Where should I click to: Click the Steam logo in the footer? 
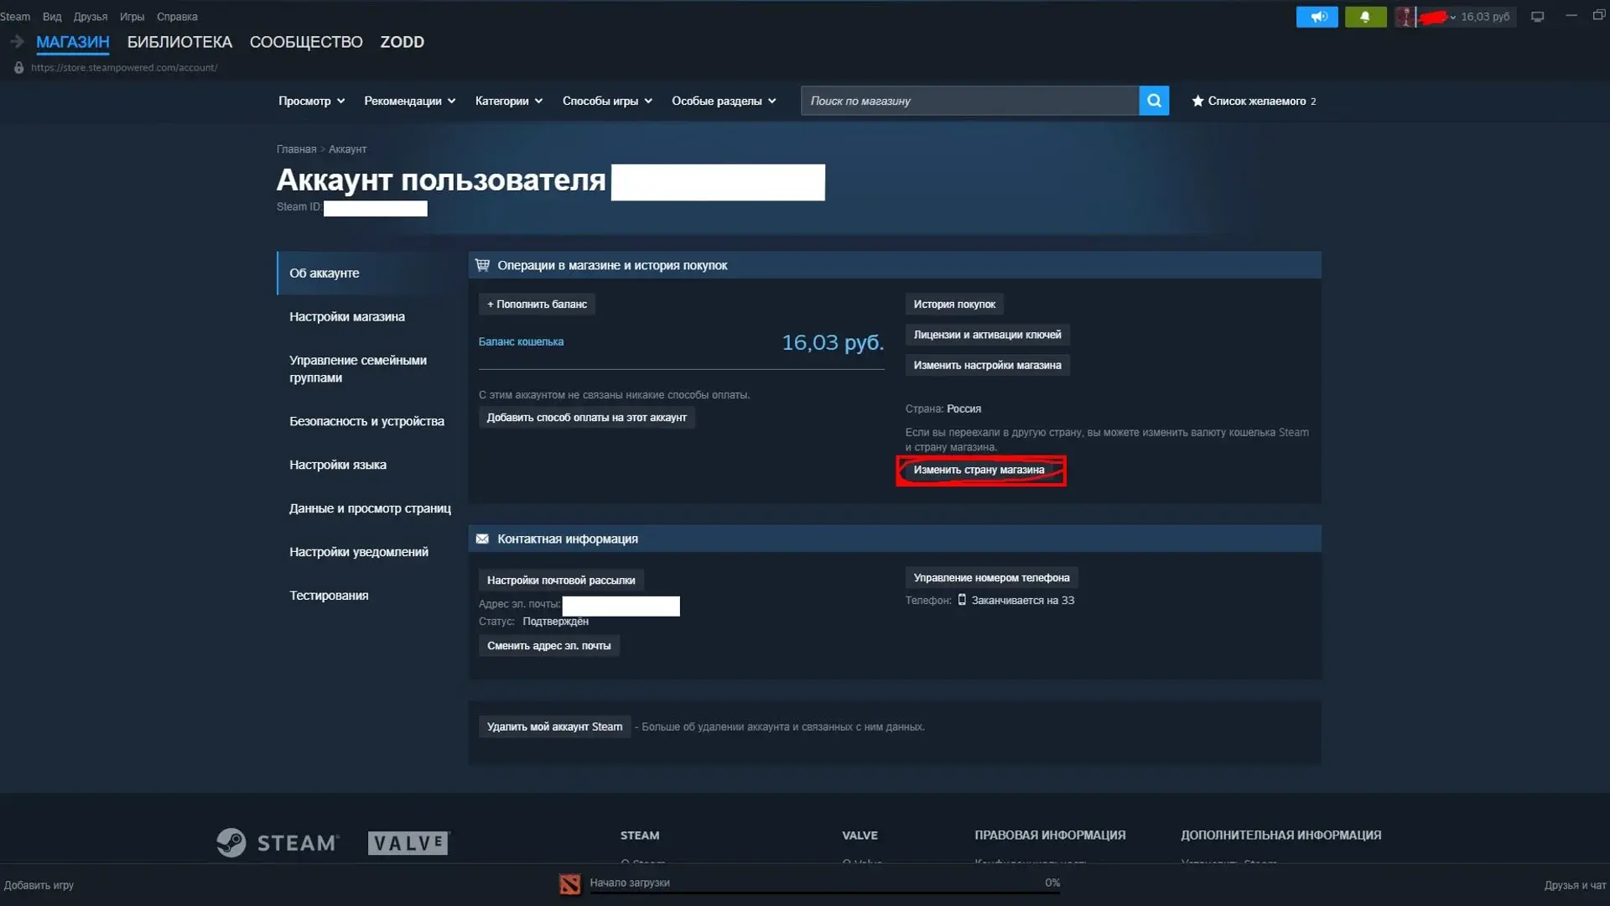coord(278,842)
